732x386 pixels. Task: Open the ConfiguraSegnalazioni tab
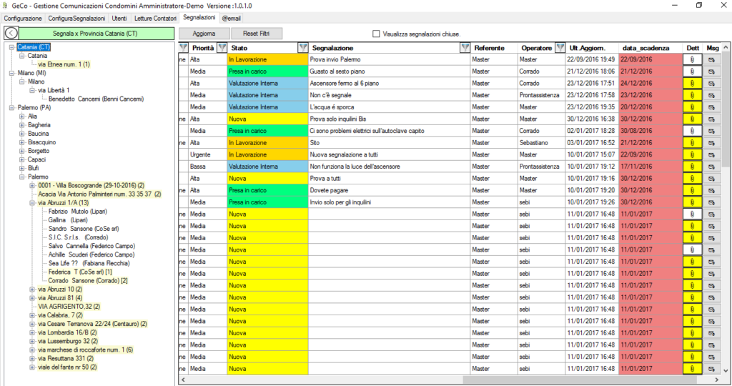tap(76, 18)
